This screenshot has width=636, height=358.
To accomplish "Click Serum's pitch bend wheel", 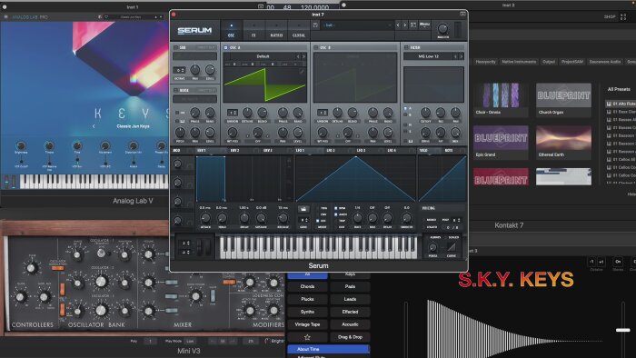I will pos(199,247).
